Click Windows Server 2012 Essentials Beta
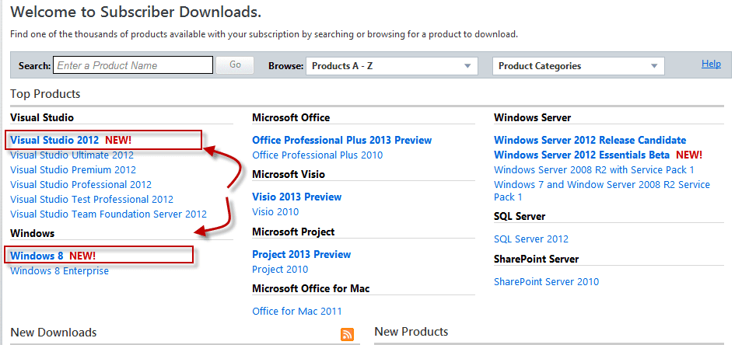 (x=582, y=155)
